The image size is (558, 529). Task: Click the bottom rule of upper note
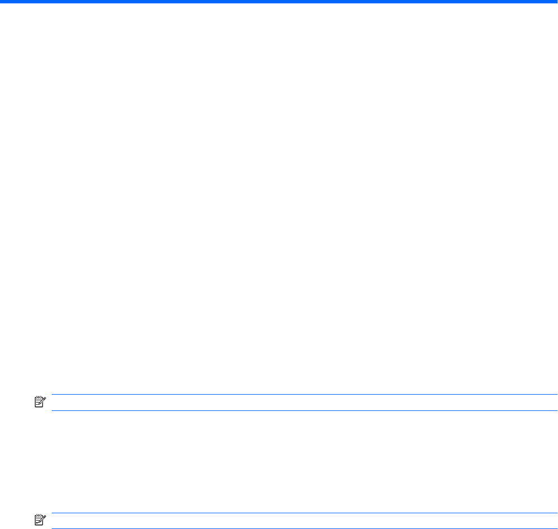coord(305,410)
